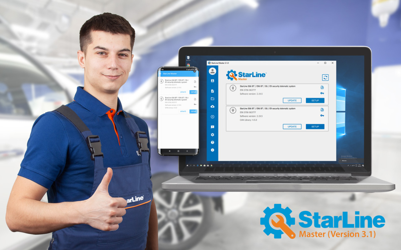The height and width of the screenshot is (250, 401).
Task: Click the Bluetooth icon in first laptop device card
Action: click(x=233, y=88)
